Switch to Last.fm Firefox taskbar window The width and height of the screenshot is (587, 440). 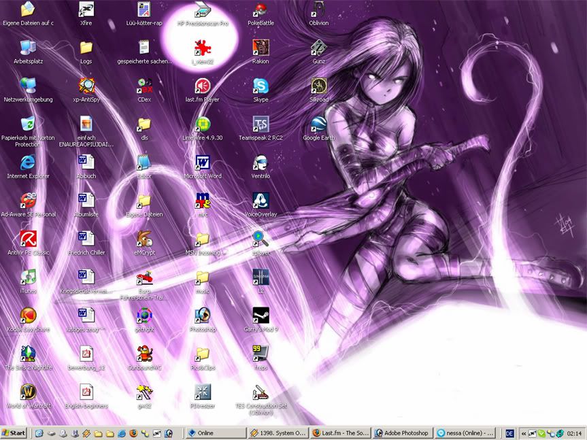coord(340,433)
